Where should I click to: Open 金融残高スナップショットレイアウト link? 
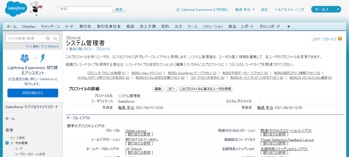(x=284, y=149)
